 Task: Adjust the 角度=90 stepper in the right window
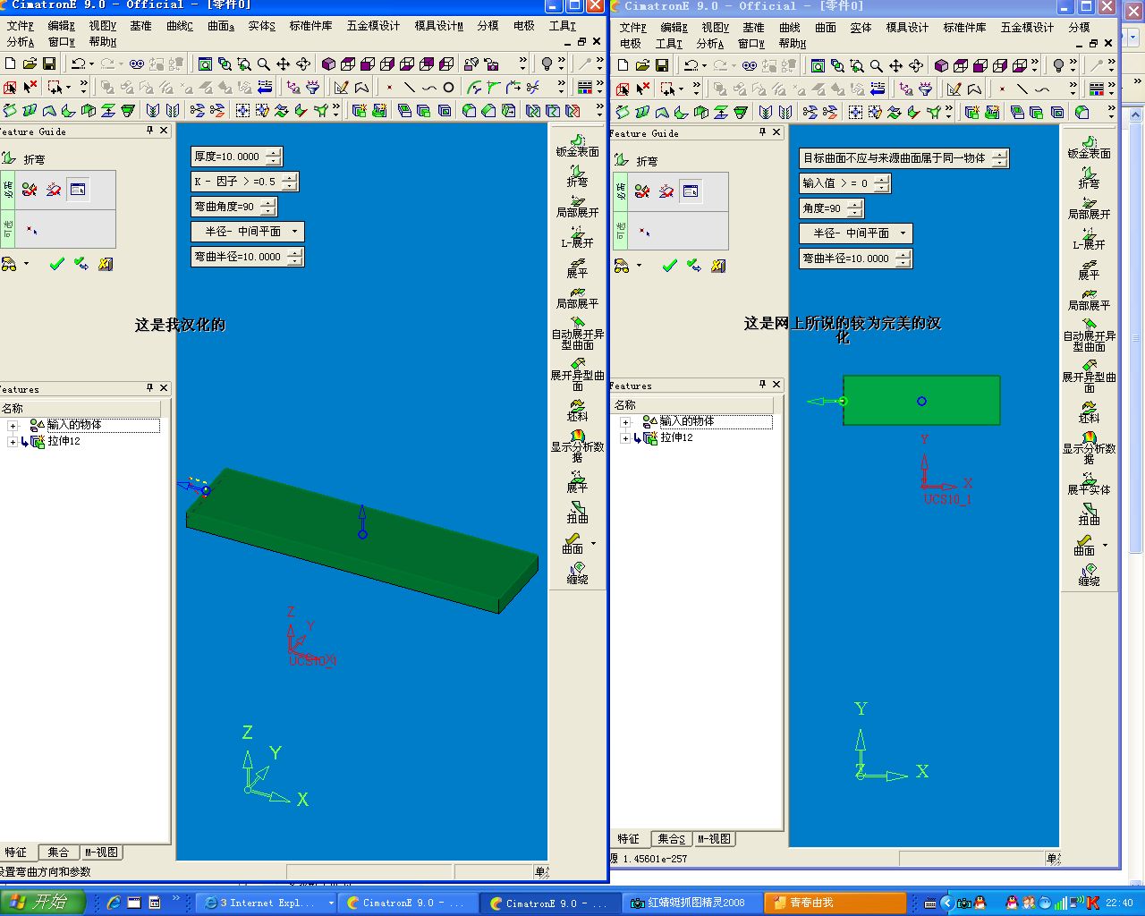(854, 208)
